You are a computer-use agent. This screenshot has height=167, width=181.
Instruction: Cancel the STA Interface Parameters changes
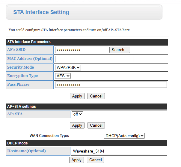point(96,96)
